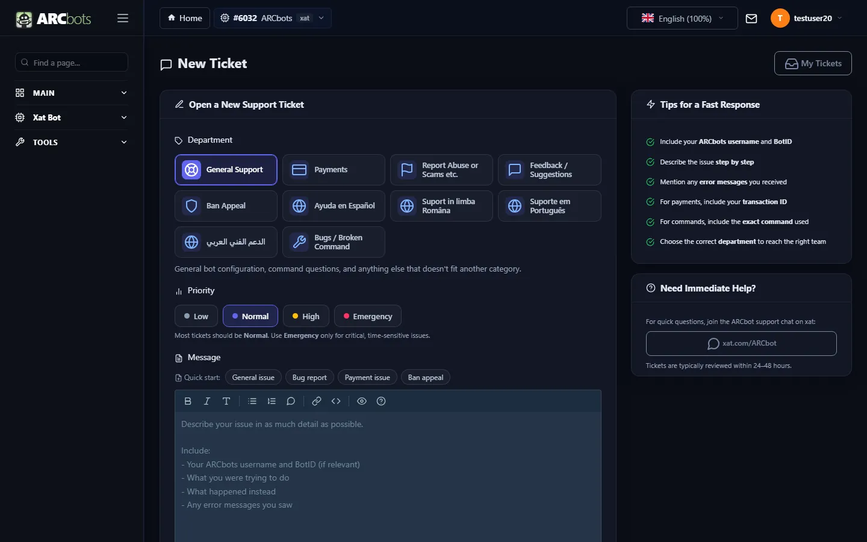
Task: Click the Find a page search field
Action: [x=71, y=62]
